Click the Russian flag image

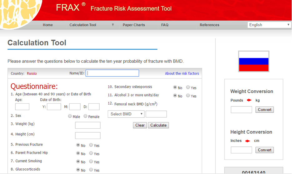(254, 61)
